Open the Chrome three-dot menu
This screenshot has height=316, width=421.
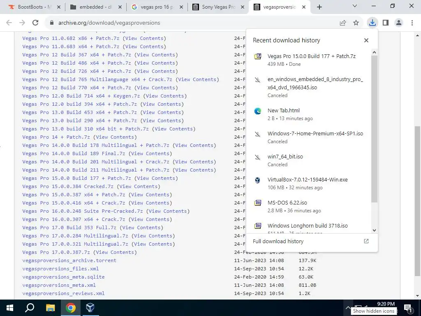[412, 23]
